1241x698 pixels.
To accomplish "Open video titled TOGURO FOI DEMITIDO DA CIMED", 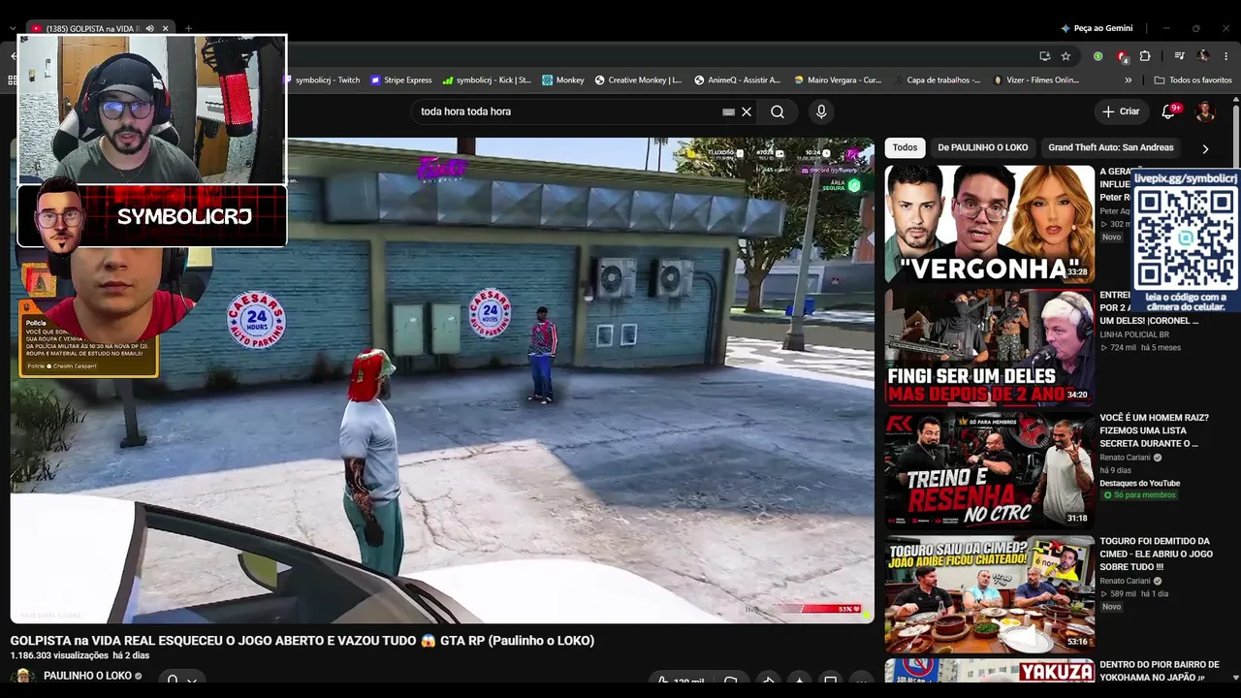I will tap(1155, 554).
